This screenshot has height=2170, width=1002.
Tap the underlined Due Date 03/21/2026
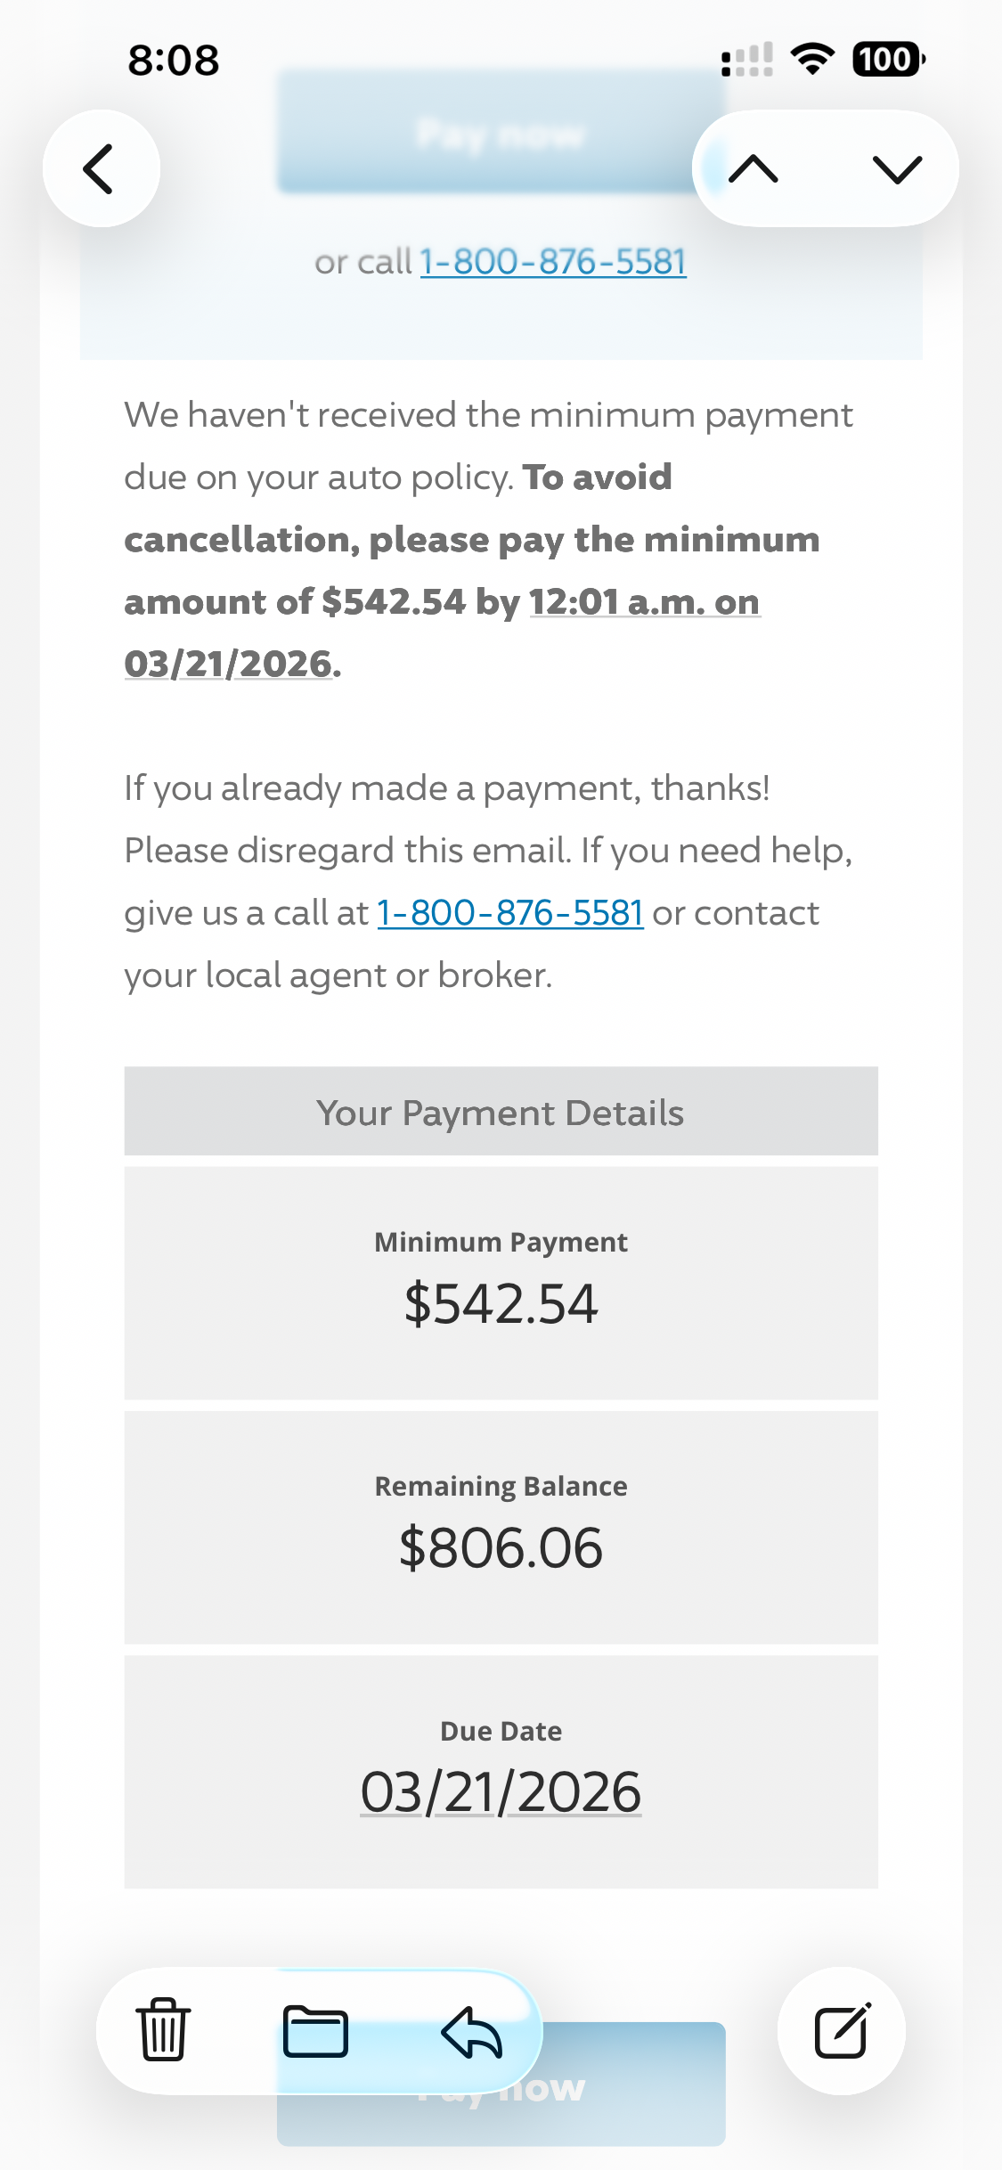(x=501, y=1792)
